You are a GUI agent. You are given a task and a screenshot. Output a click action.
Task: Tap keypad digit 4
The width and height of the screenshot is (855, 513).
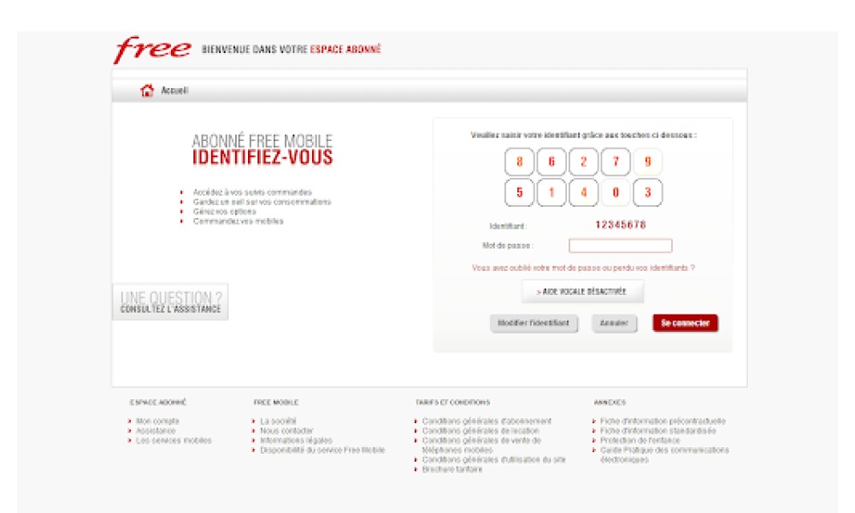(583, 192)
